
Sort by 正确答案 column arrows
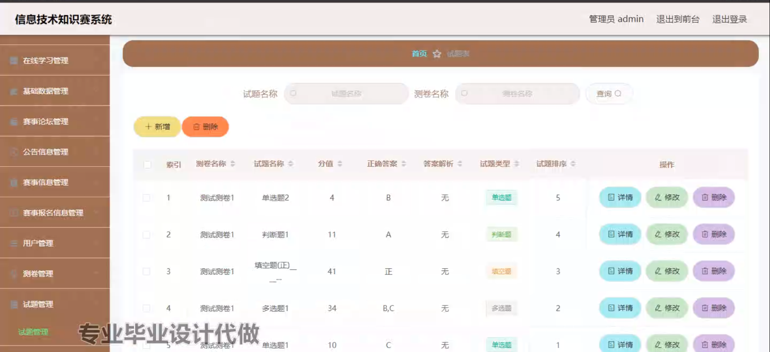(404, 164)
